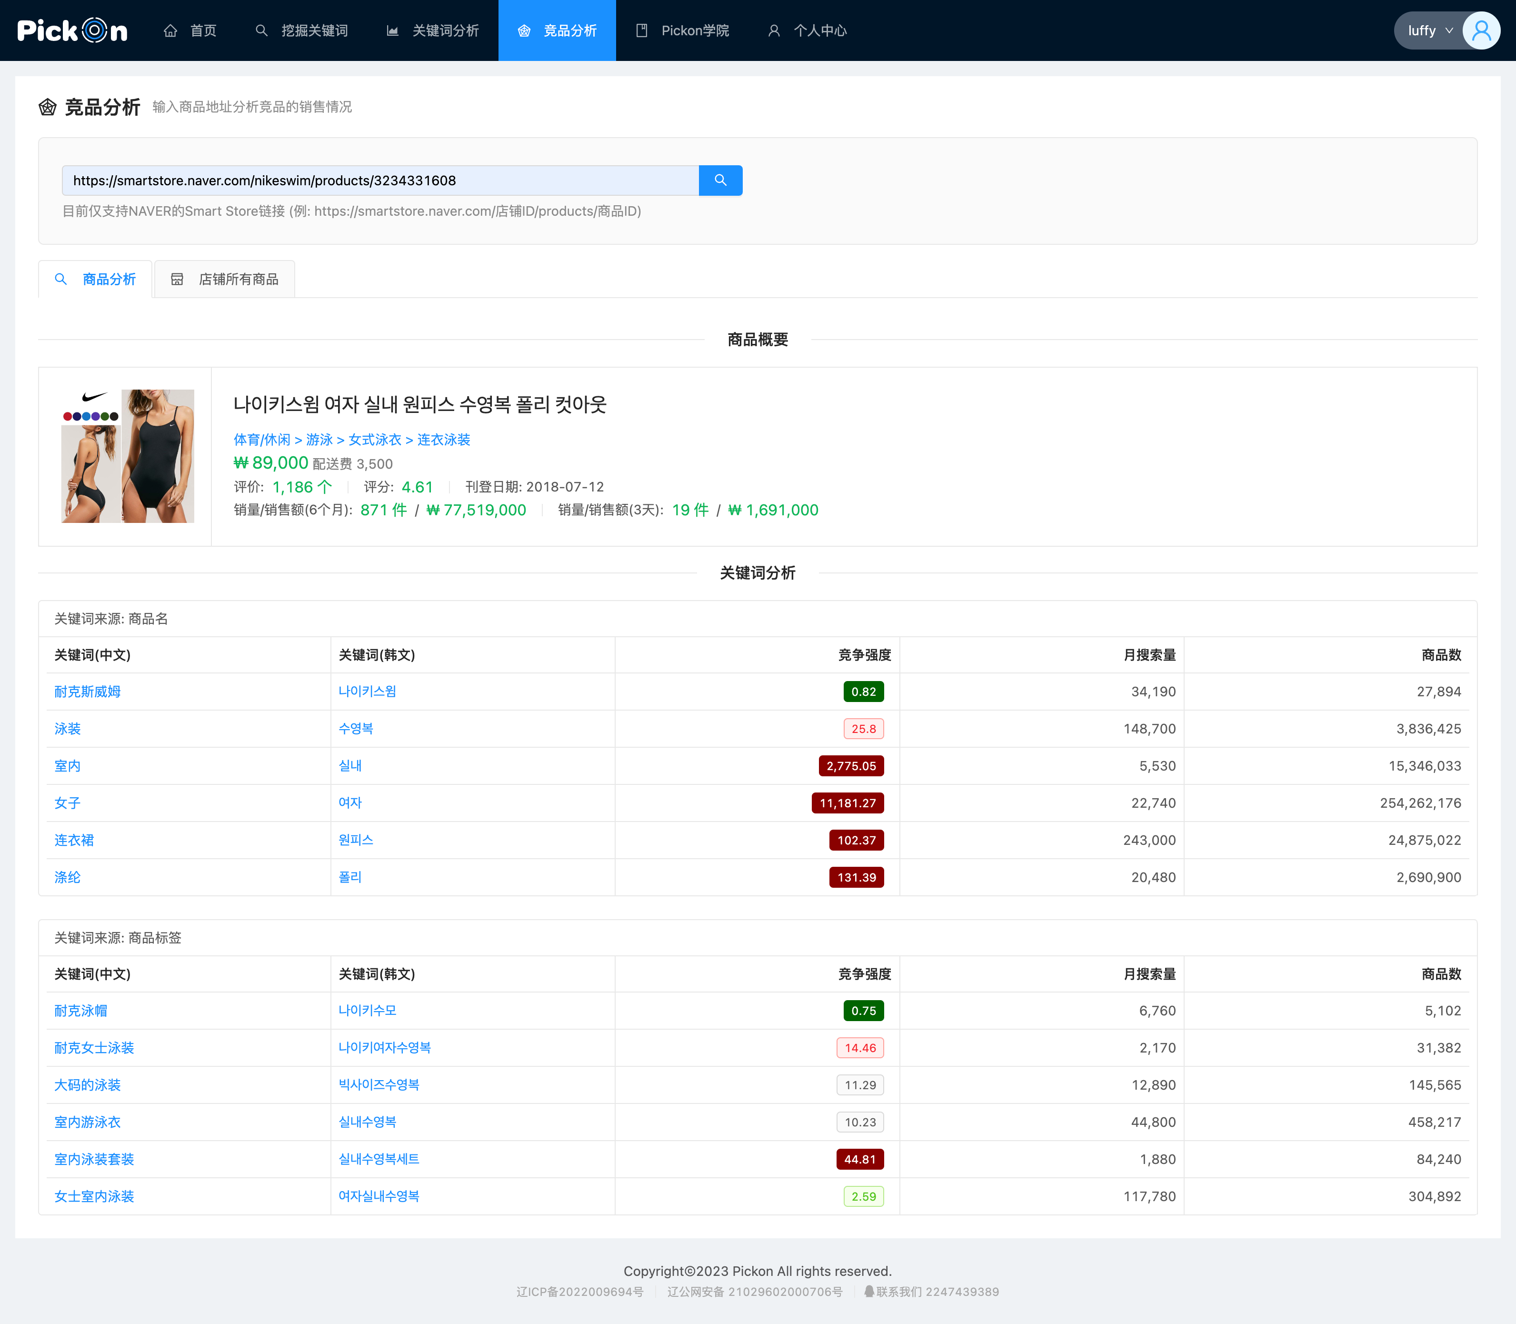The height and width of the screenshot is (1324, 1516).
Task: Click the 辽ICP备2022009694号 footer link
Action: 580,1292
